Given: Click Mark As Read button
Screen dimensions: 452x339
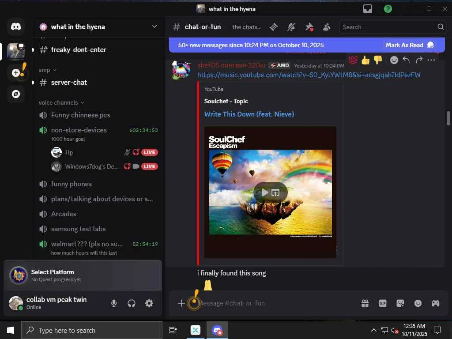Looking at the screenshot, I should [410, 45].
